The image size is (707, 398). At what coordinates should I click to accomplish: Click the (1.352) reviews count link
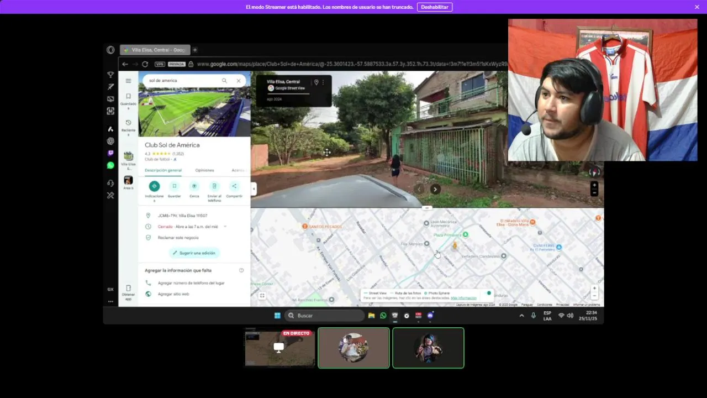(178, 154)
